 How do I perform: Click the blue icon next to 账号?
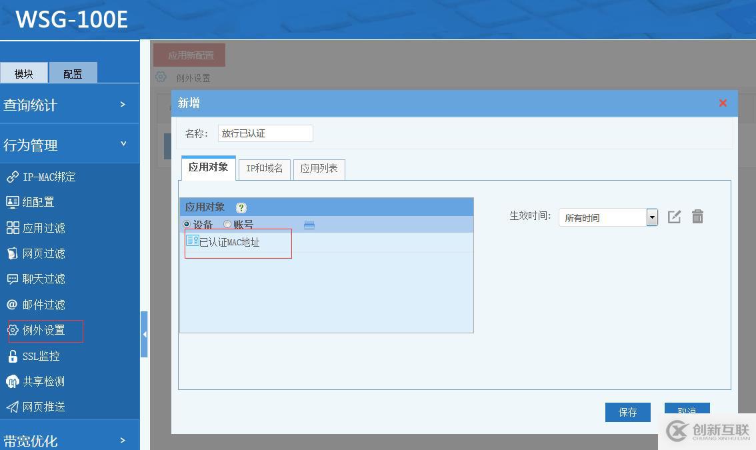309,225
